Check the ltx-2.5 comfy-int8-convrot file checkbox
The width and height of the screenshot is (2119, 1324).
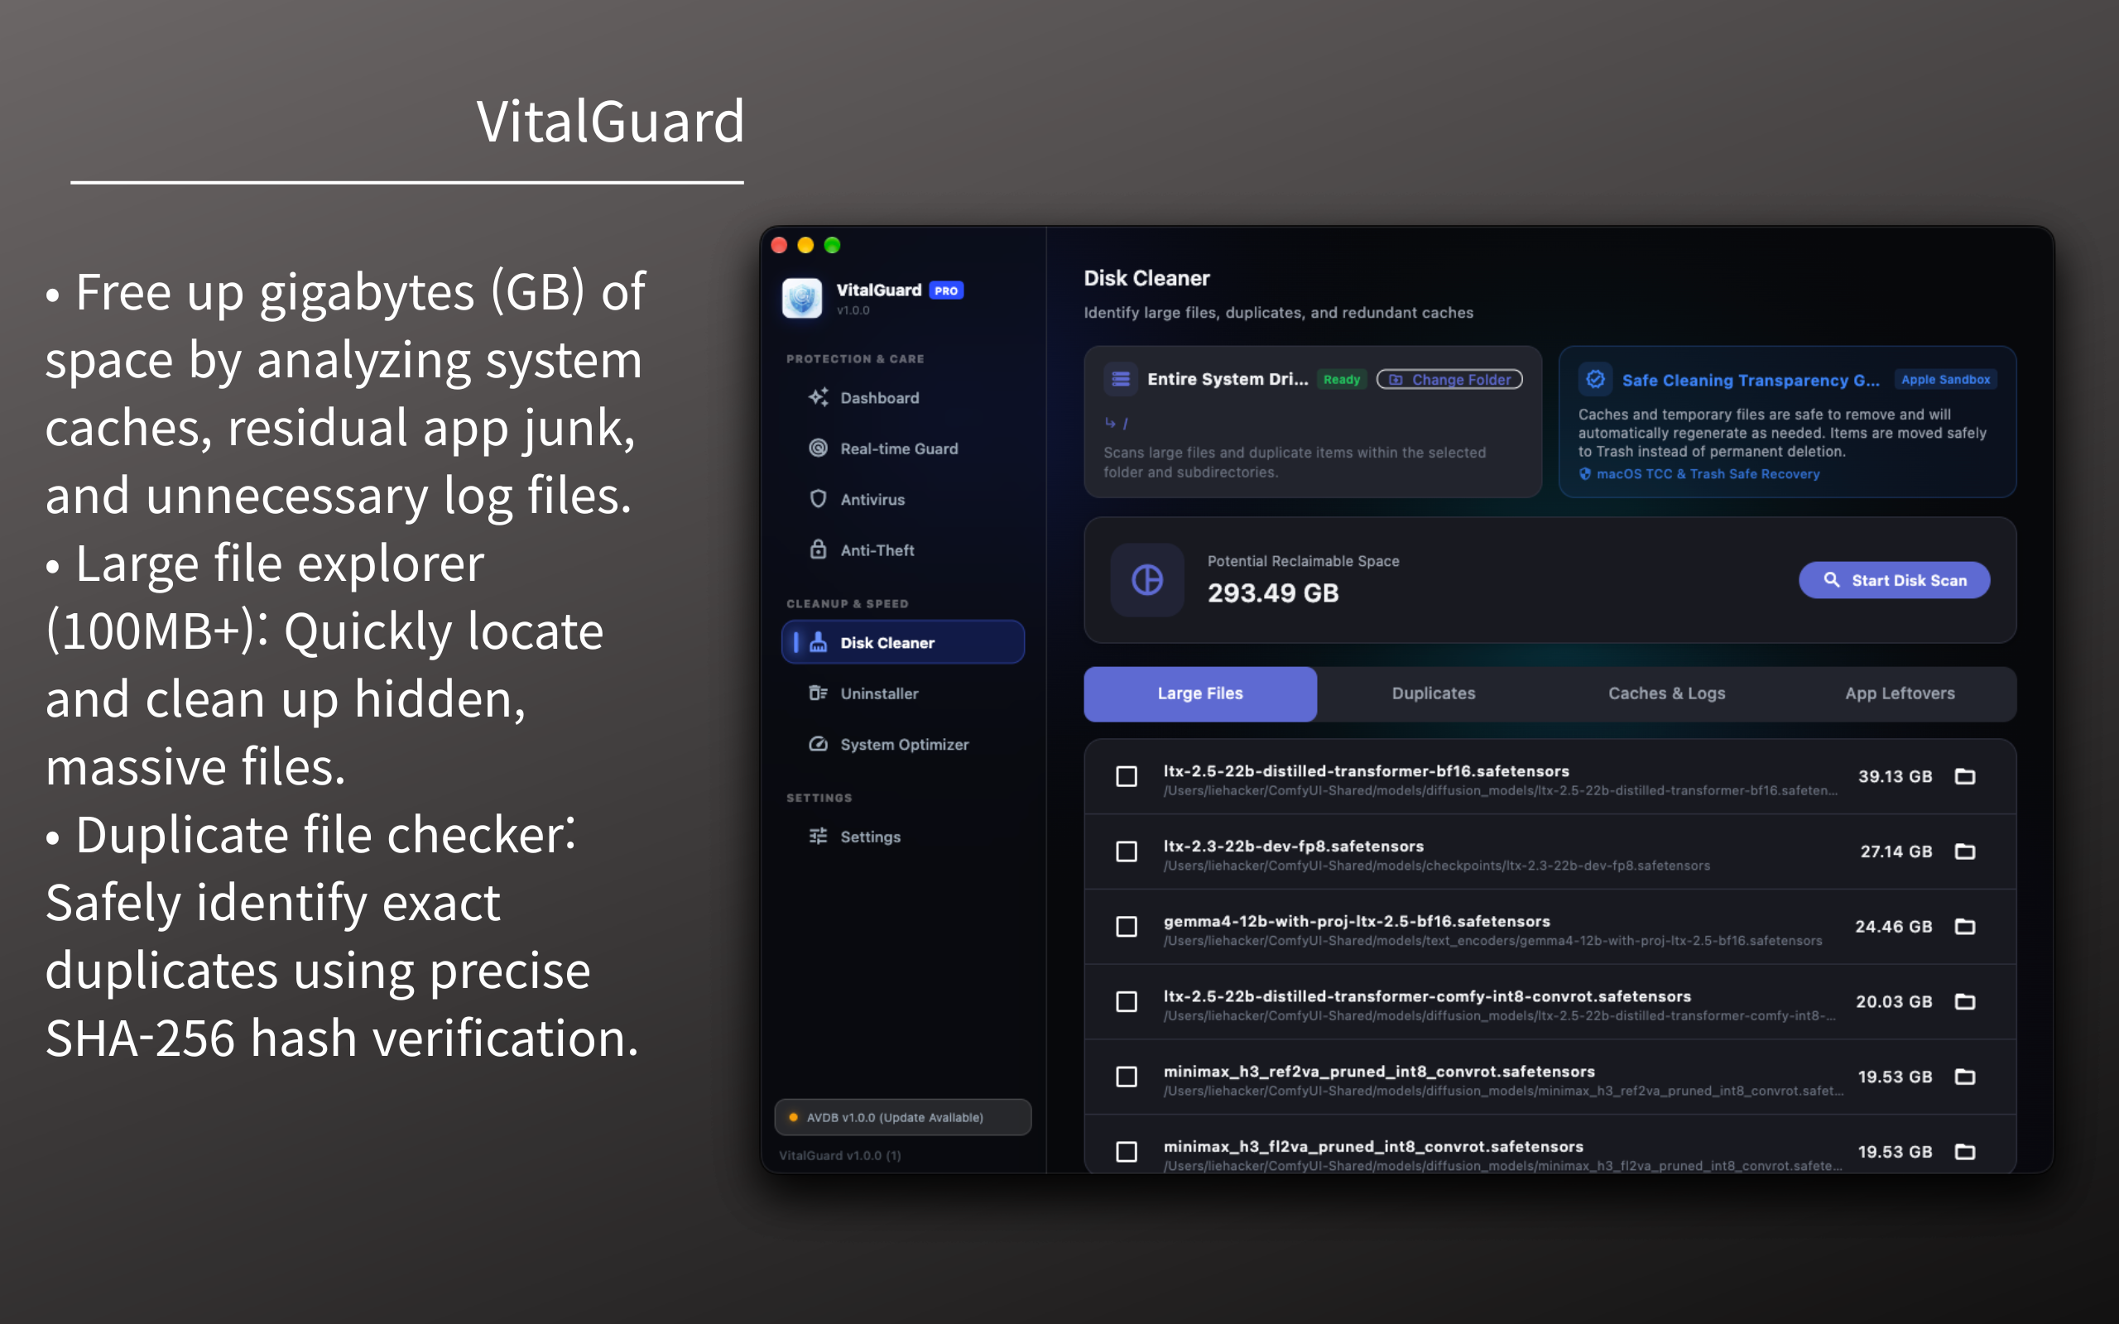[1127, 1002]
